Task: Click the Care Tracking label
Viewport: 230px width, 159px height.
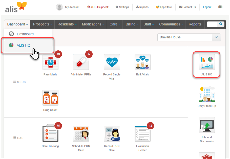Action: pyautogui.click(x=50, y=146)
